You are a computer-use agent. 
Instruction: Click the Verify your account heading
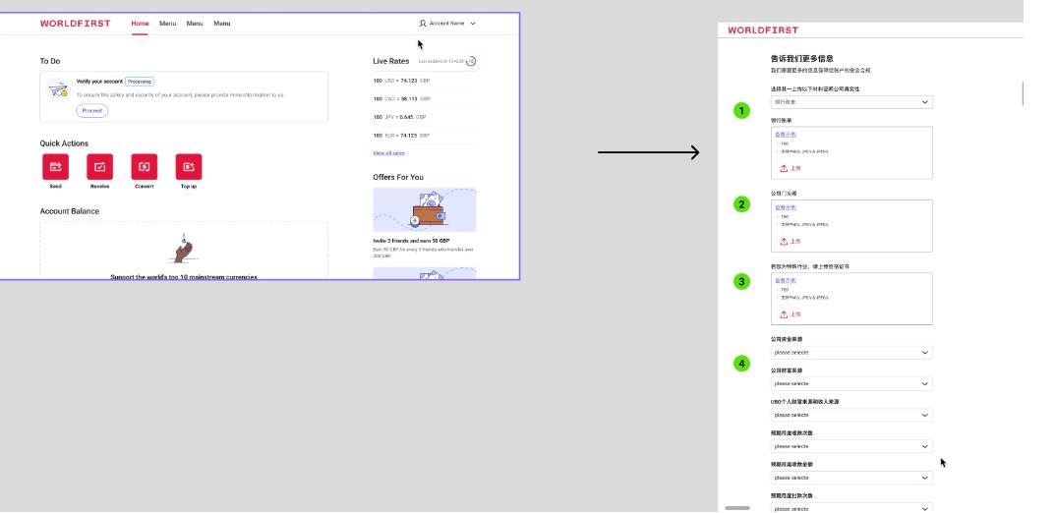[99, 82]
